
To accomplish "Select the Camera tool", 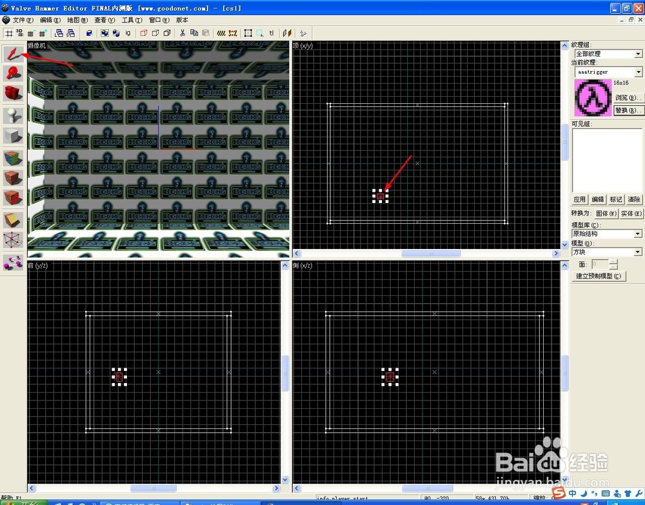I will click(x=13, y=93).
